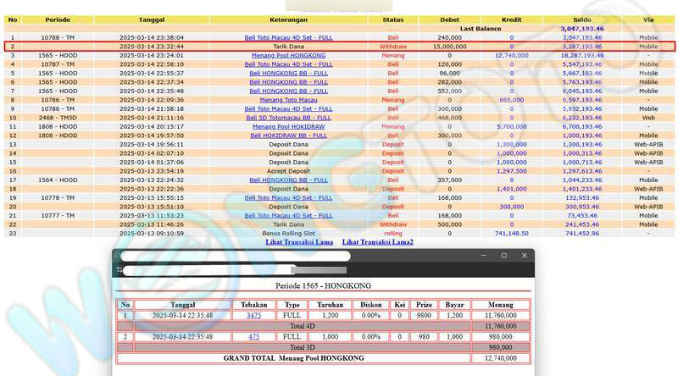The width and height of the screenshot is (678, 376).
Task: Open Beli 5D Totomacau BB - FULL
Action: pyautogui.click(x=288, y=118)
